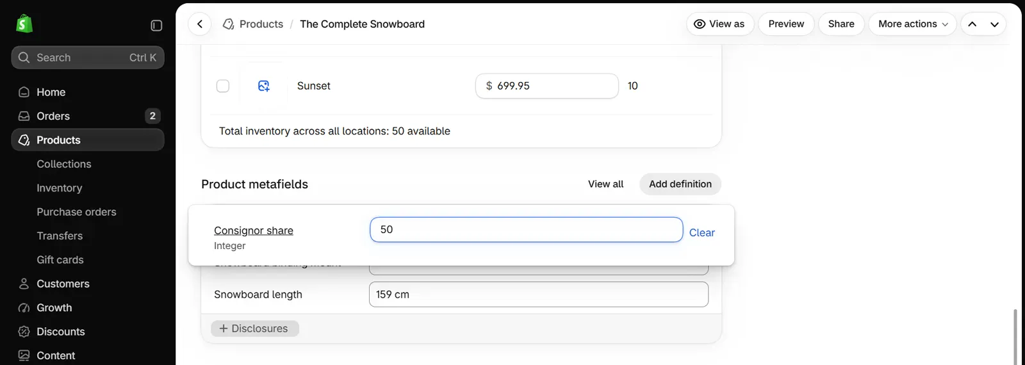The width and height of the screenshot is (1025, 365).
Task: Click the Content image icon
Action: [24, 355]
